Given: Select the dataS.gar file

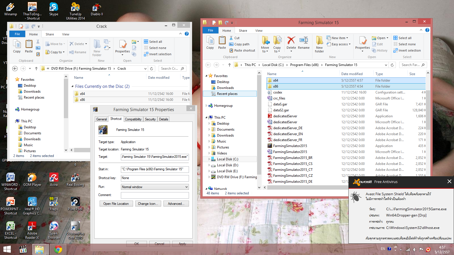Looking at the screenshot, I should tap(280, 104).
